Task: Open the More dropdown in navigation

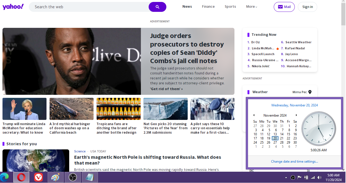Action: coord(252,7)
